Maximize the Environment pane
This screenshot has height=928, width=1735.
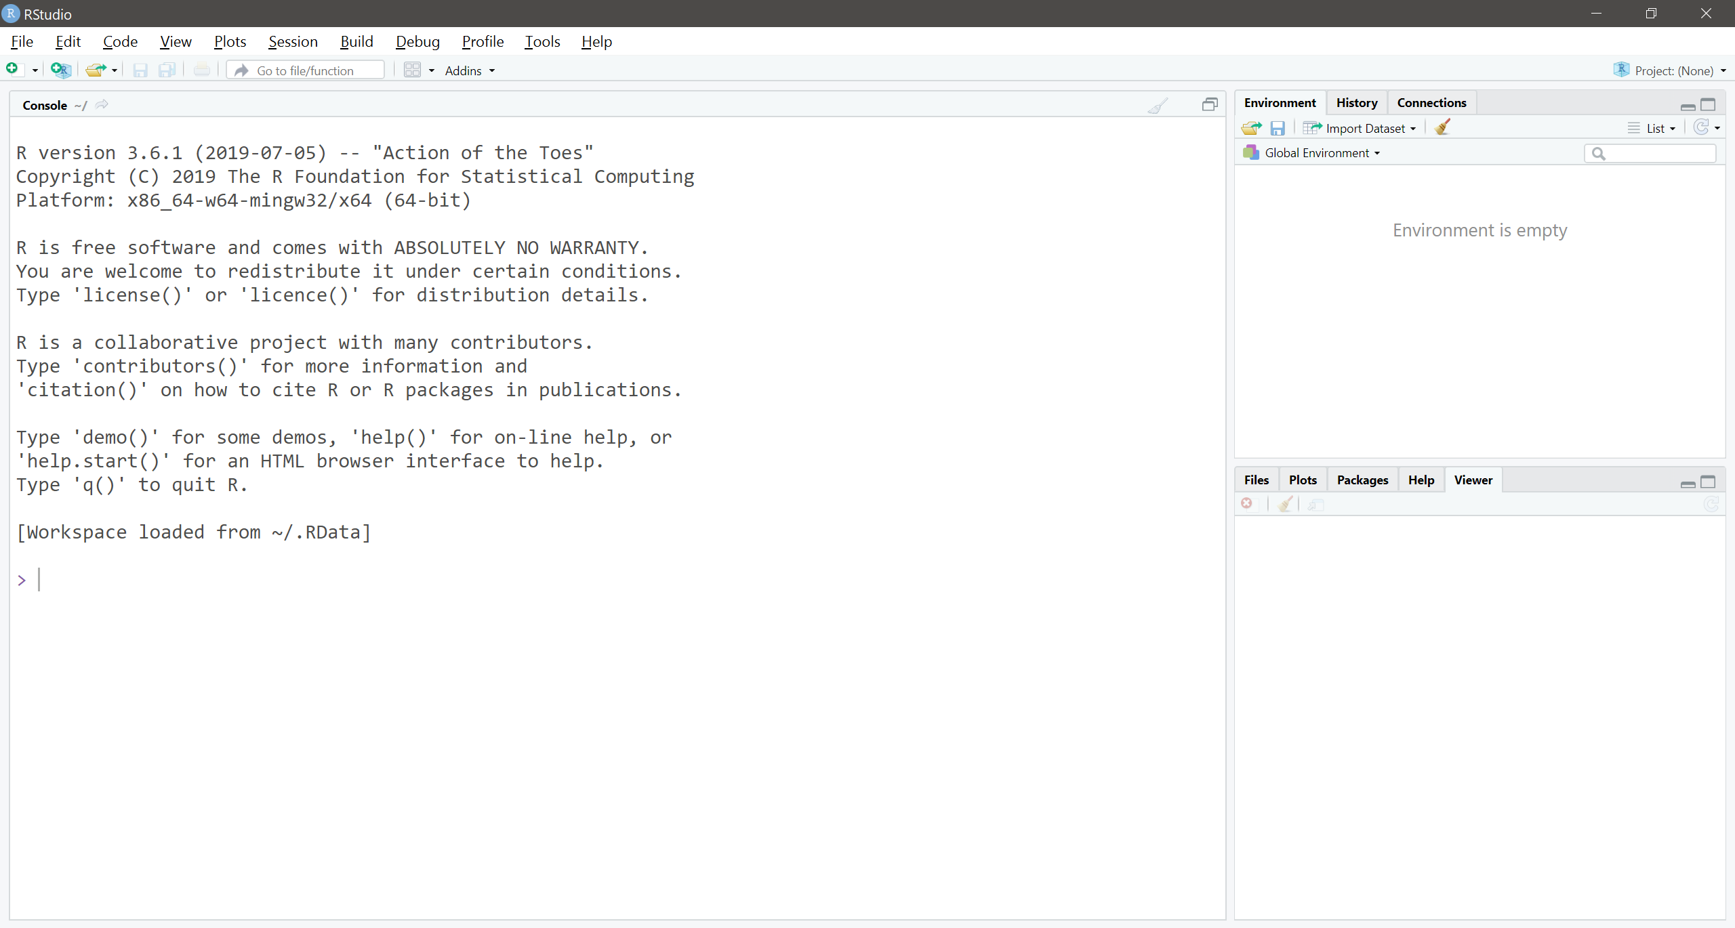1709,104
